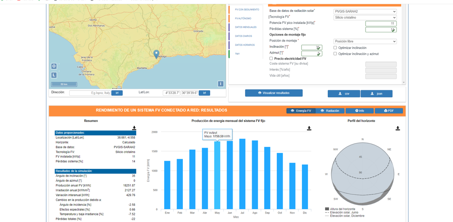Click the 50 km map scale bar
The image size is (453, 222).
(64, 84)
